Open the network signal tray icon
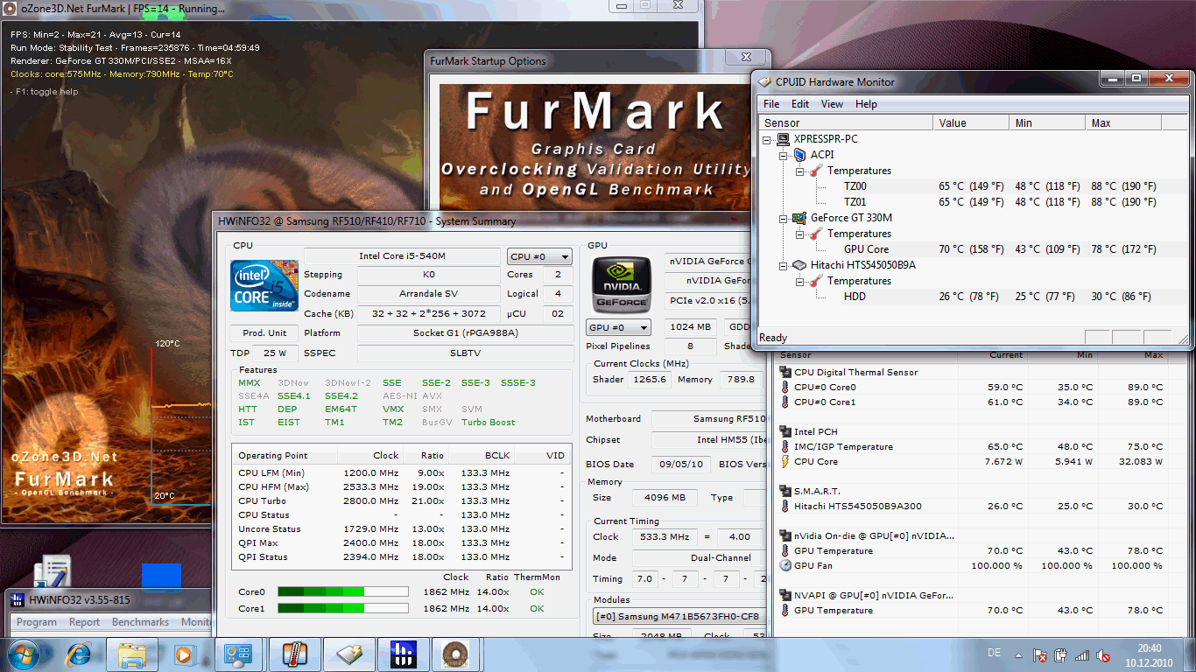1196x672 pixels. coord(1082,654)
